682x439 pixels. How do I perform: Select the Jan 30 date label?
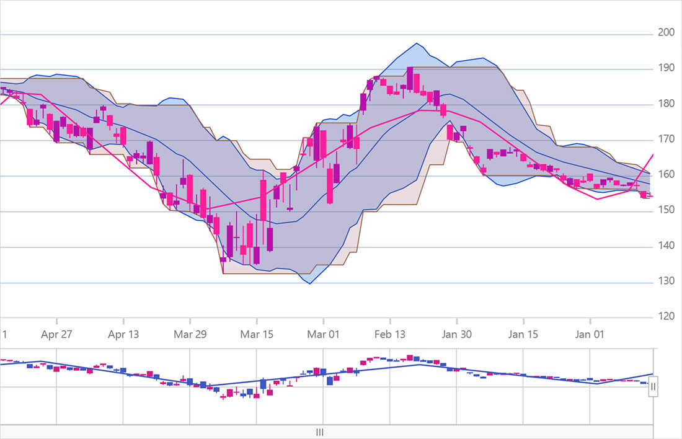[457, 335]
